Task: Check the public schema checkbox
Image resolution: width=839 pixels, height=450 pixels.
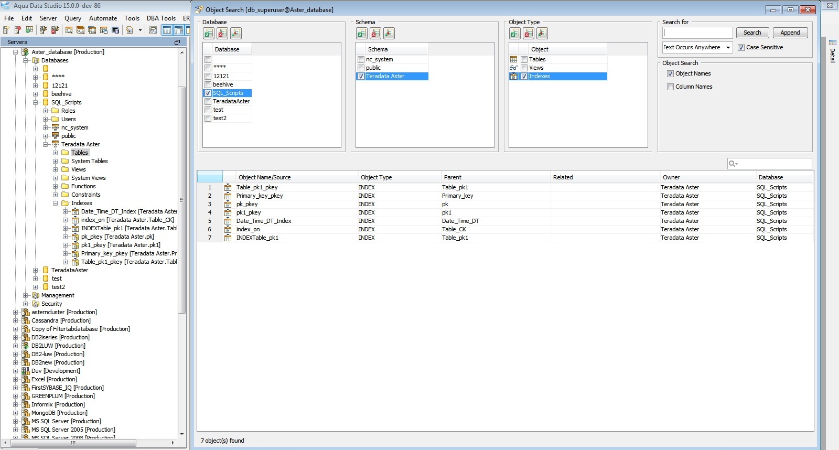Action: coord(361,68)
